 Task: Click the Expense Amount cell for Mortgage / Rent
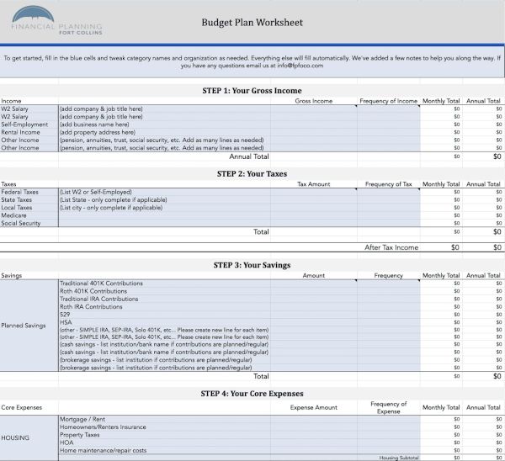[314, 419]
